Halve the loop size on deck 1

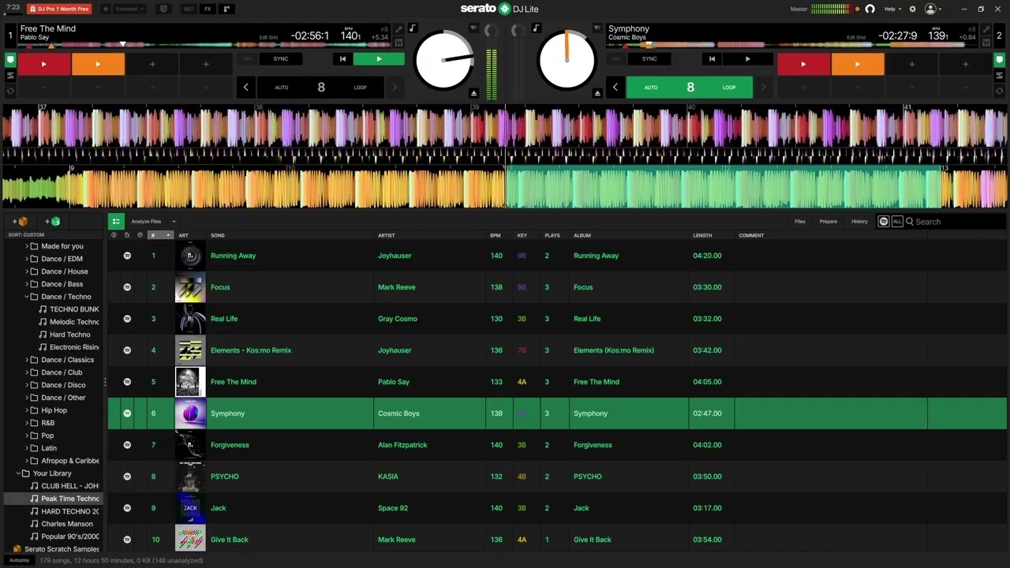(x=246, y=88)
